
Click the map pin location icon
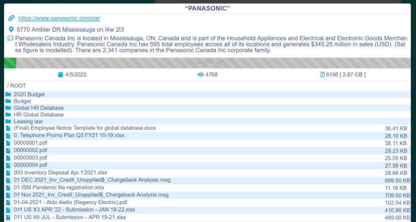pos(11,29)
